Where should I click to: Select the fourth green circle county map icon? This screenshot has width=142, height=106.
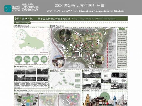[x=44, y=59]
